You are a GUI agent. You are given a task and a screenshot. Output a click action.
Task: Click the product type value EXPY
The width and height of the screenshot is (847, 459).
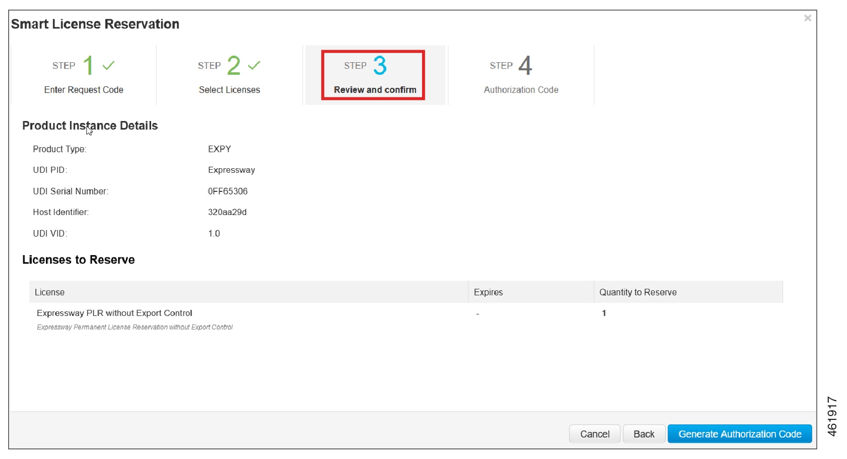click(x=219, y=149)
